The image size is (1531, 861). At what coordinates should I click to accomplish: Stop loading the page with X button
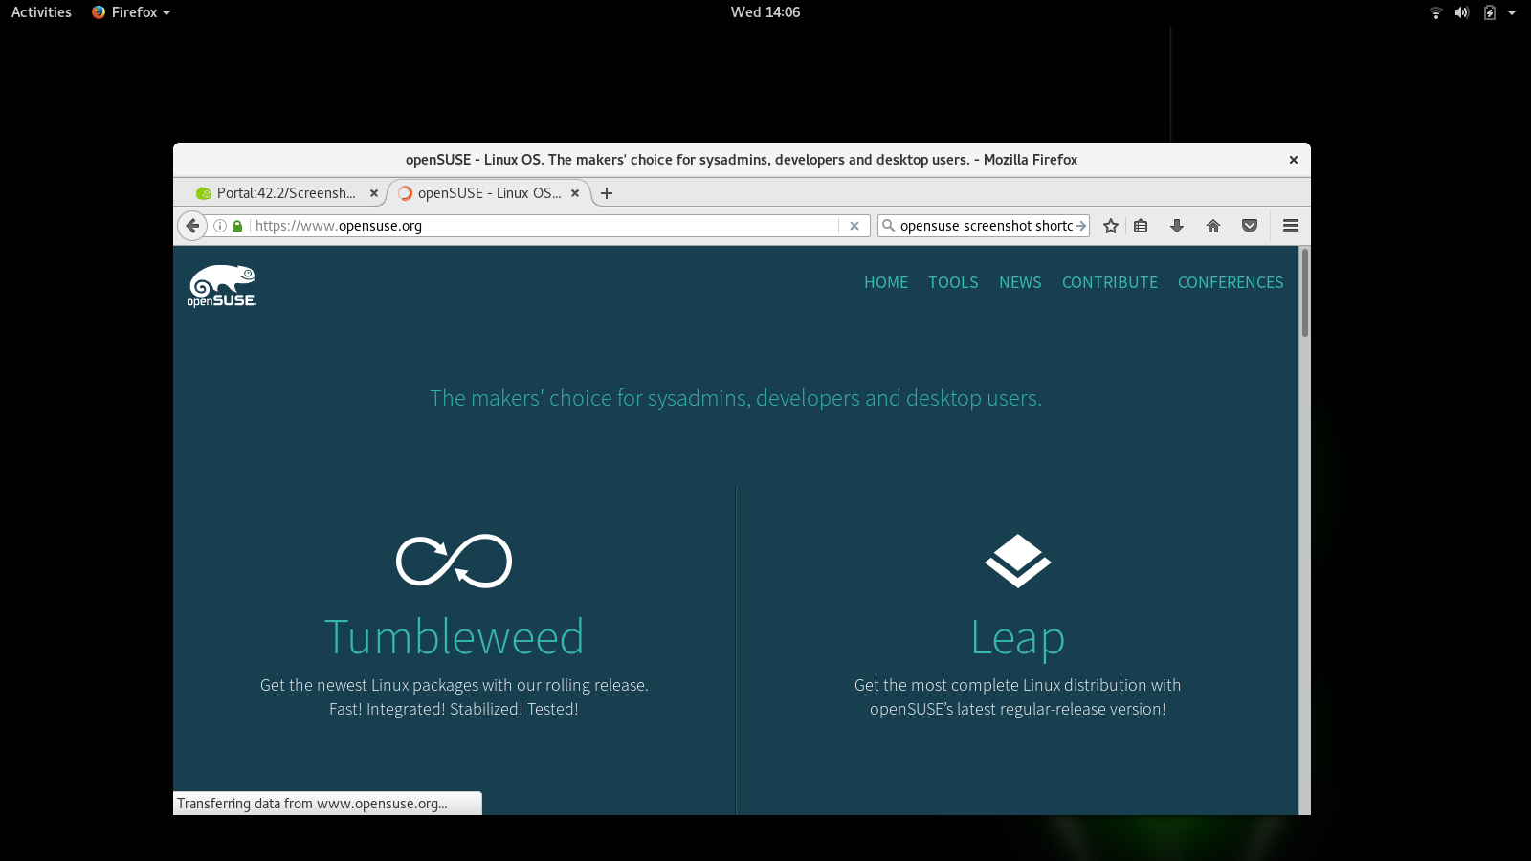click(x=854, y=226)
